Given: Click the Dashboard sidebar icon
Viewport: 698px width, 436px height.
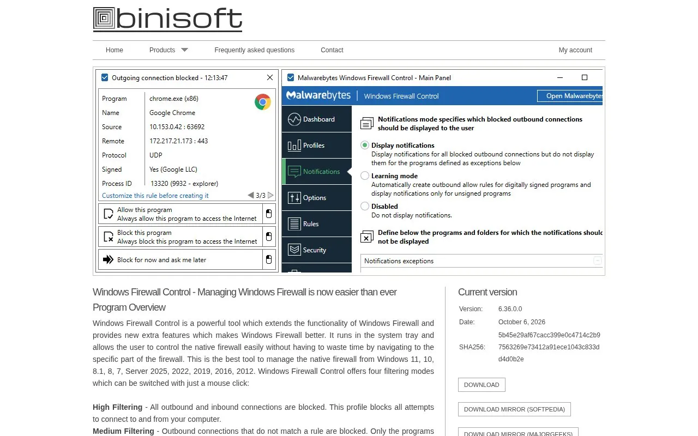Looking at the screenshot, I should pos(294,119).
